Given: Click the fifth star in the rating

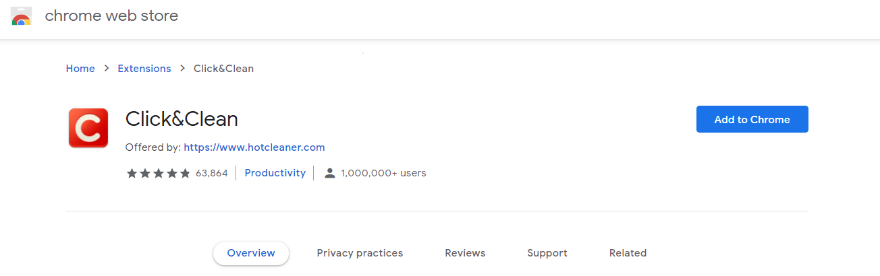Looking at the screenshot, I should (x=184, y=173).
